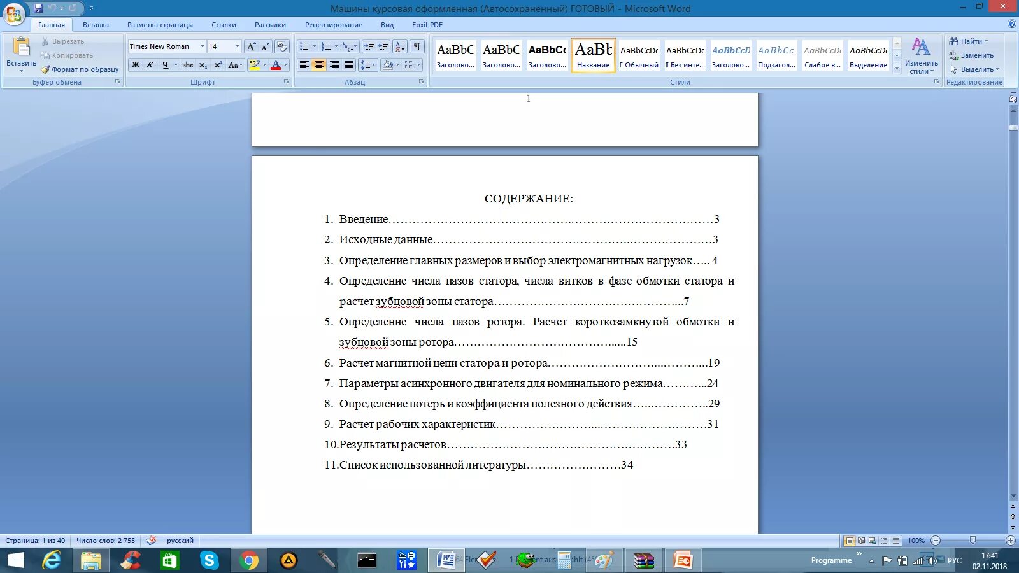
Task: Click the Shrink Font icon
Action: [x=265, y=46]
